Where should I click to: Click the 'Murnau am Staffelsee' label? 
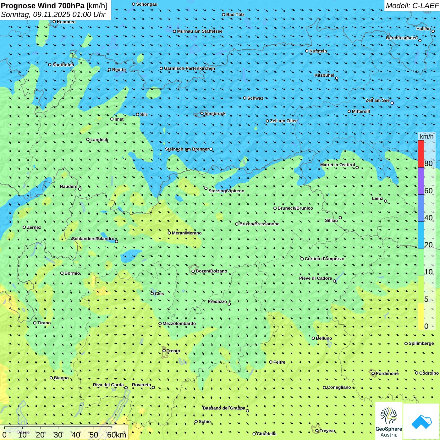click(200, 31)
